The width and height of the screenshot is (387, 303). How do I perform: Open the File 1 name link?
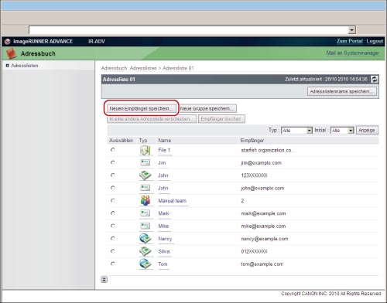(x=164, y=150)
